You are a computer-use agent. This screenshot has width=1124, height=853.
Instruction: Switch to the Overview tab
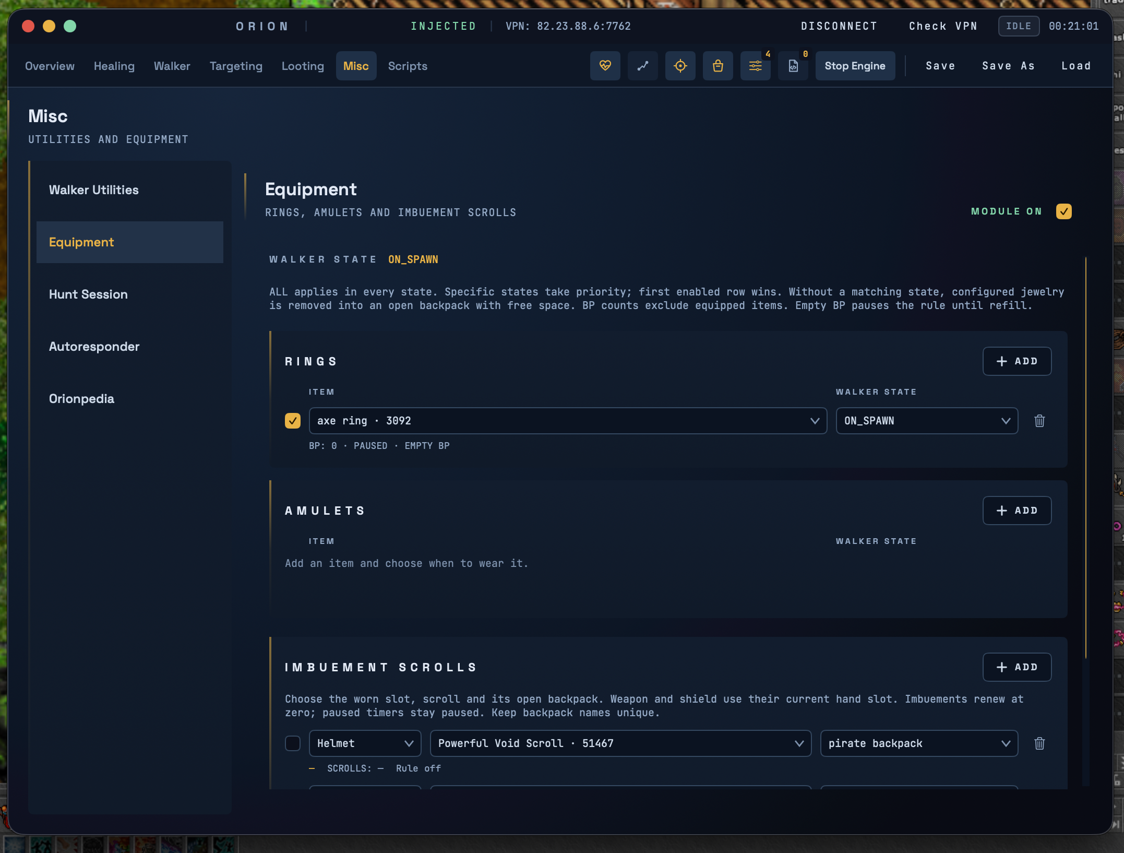[x=50, y=66]
